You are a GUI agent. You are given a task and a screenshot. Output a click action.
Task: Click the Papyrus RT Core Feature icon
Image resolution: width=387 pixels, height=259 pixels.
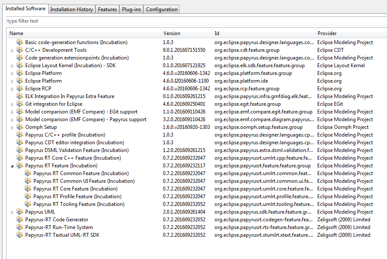point(28,189)
